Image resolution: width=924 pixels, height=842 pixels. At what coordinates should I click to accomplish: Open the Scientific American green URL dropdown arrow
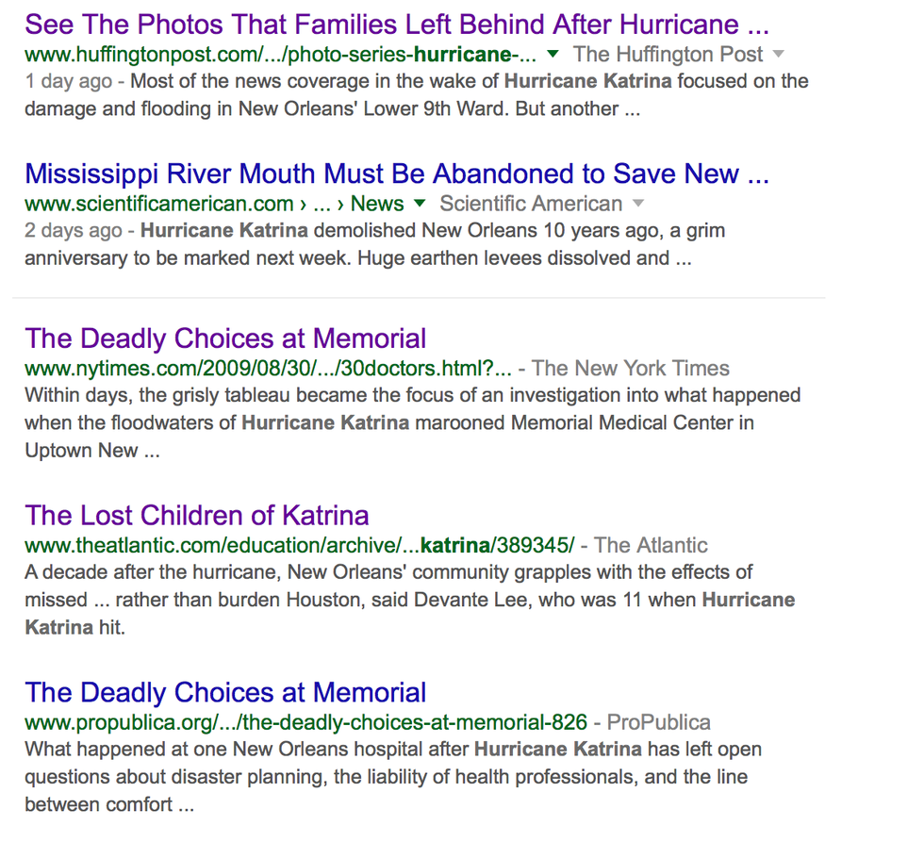[x=420, y=204]
